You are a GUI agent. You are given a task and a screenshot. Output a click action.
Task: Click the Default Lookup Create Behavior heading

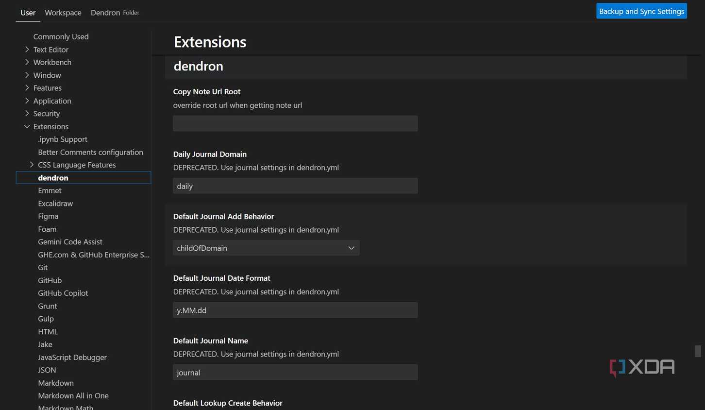coord(228,403)
